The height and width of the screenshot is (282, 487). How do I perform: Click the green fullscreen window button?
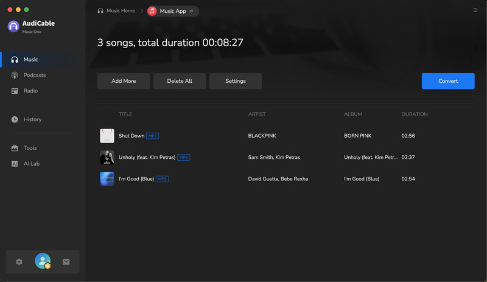26,10
